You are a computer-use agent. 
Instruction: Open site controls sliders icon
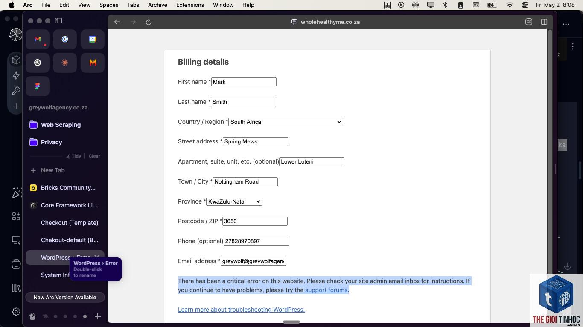pos(529,22)
